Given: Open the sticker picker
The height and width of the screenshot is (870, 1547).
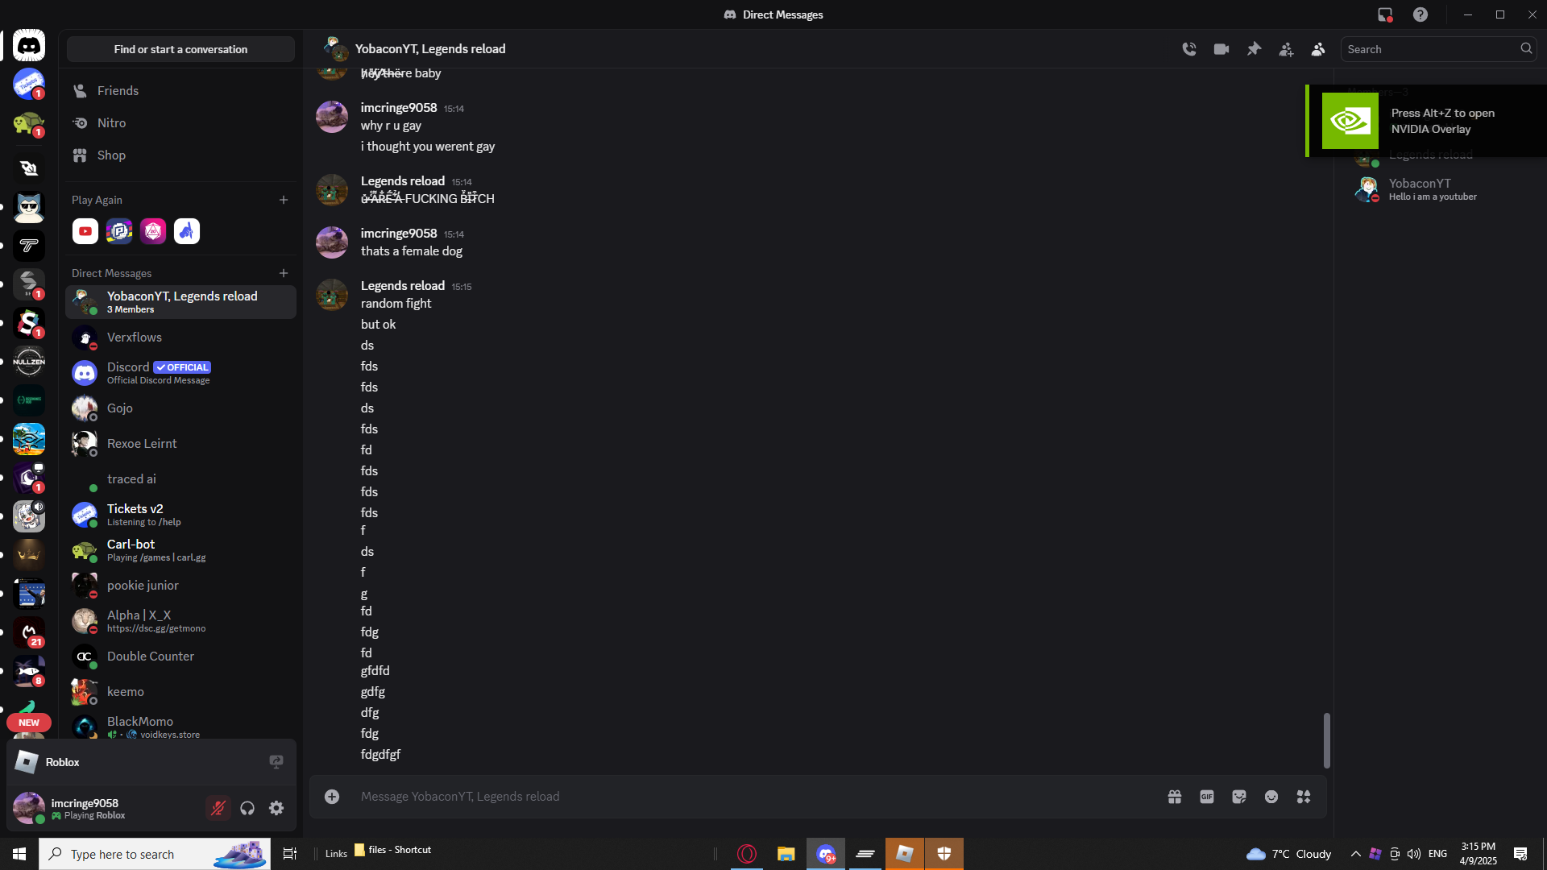Looking at the screenshot, I should [1239, 797].
